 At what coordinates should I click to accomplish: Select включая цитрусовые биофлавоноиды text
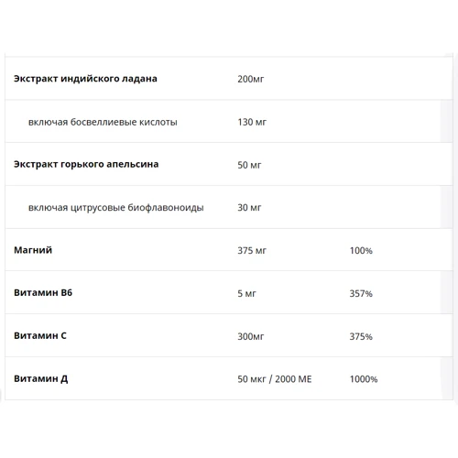click(x=116, y=208)
